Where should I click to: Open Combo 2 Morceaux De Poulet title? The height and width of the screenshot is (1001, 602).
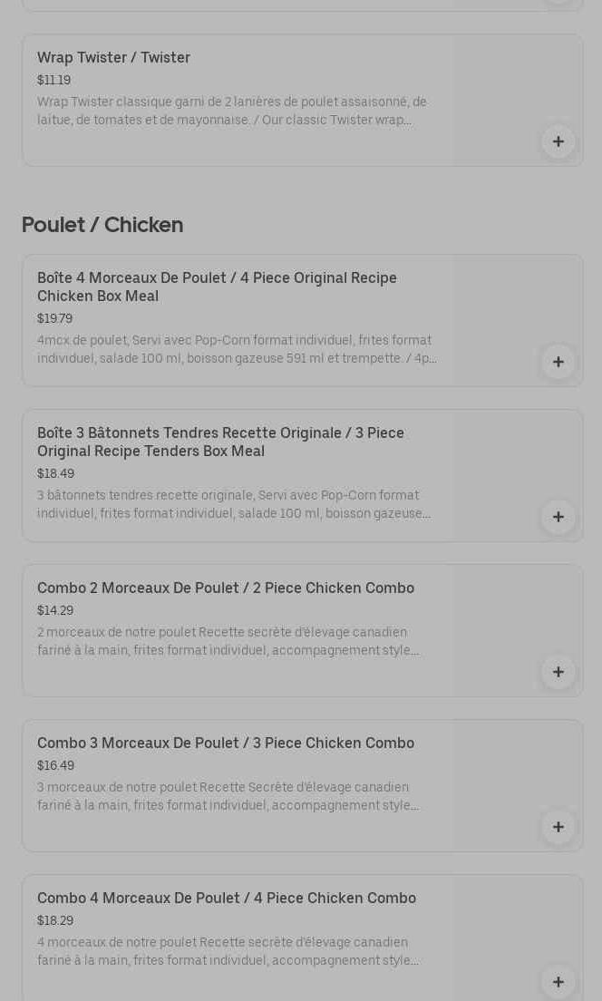226,588
